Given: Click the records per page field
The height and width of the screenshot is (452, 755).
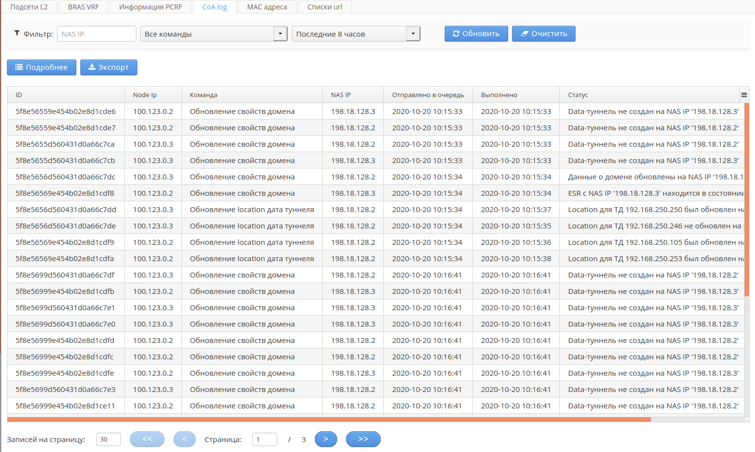Looking at the screenshot, I should coord(108,439).
